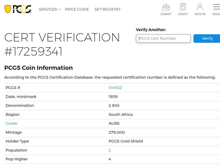
Task: Click the PCGS # row label
Action: pos(13,88)
